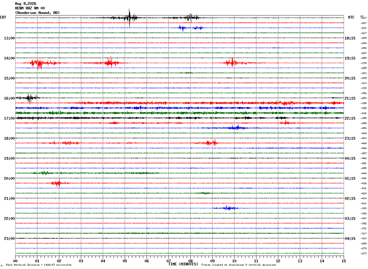Screen dimensions: 368x269
Task: Select the 23:00 CDT time label
Action: (9, 239)
